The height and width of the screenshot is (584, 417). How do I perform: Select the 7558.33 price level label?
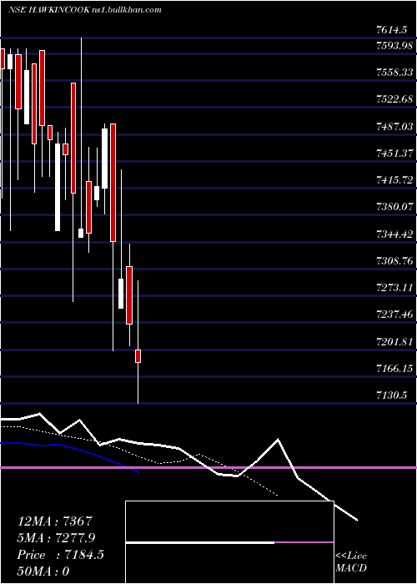coord(394,73)
